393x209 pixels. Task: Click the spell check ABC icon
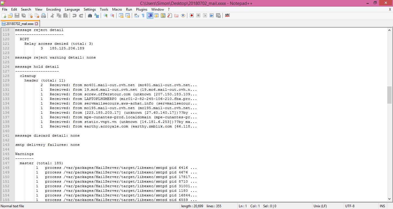pyautogui.click(x=227, y=16)
